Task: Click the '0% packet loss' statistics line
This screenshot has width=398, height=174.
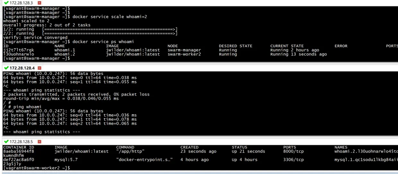Action: 76,94
